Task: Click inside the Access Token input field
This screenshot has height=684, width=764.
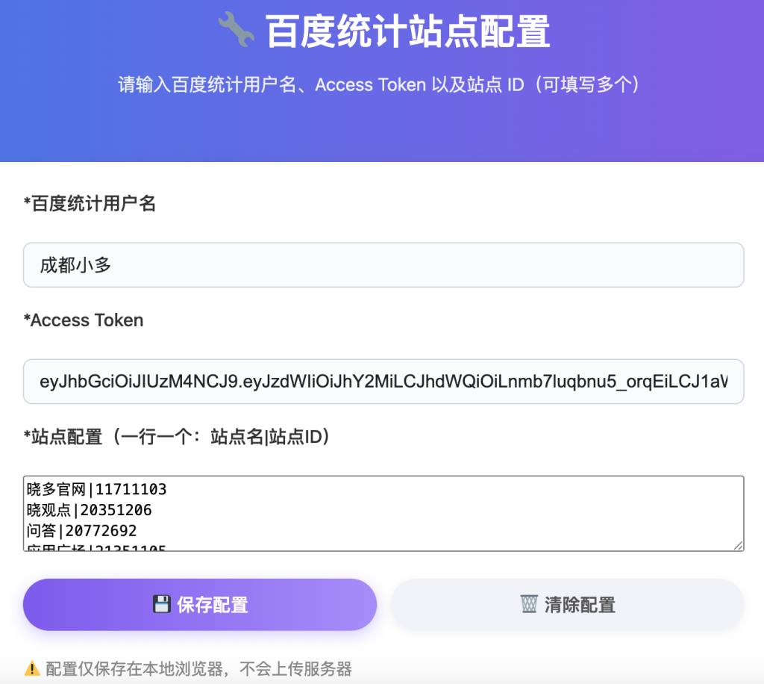Action: [383, 382]
